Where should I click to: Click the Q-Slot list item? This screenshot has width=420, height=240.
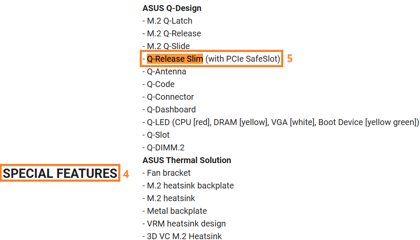pos(156,135)
